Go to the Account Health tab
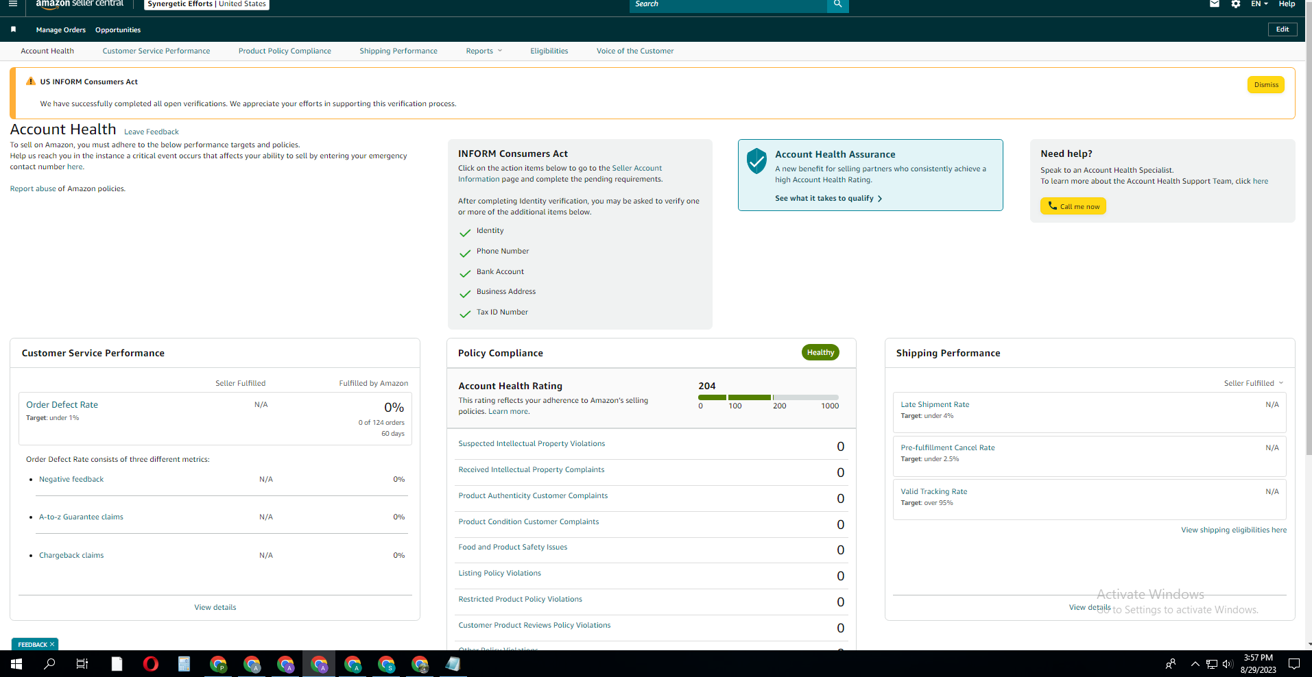The image size is (1312, 677). pos(47,51)
